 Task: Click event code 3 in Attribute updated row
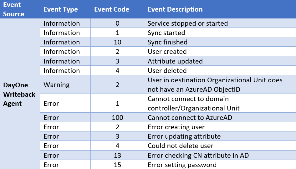tap(117, 61)
